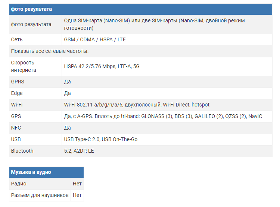This screenshot has height=207, width=280.
Task: Select the "NFC" row label
Action: point(16,128)
